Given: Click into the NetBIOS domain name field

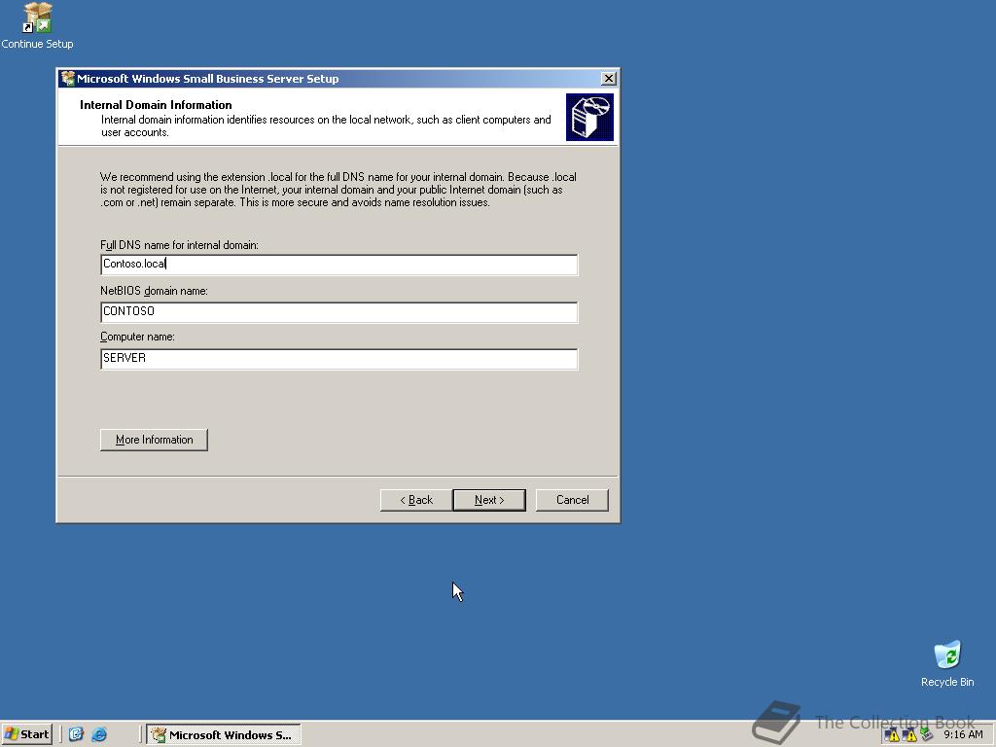Looking at the screenshot, I should 339,311.
